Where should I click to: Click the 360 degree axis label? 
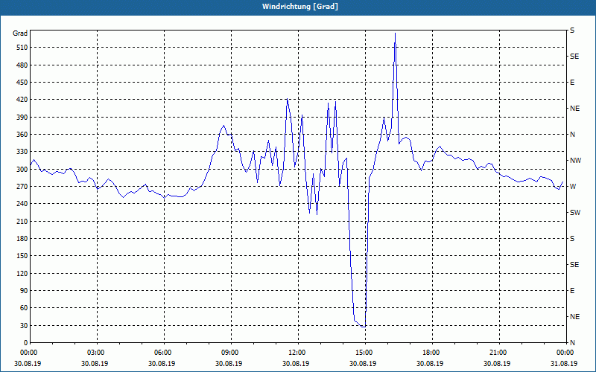[22, 135]
